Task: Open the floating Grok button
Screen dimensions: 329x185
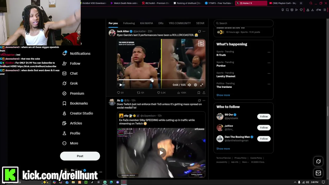Action: coord(318,161)
